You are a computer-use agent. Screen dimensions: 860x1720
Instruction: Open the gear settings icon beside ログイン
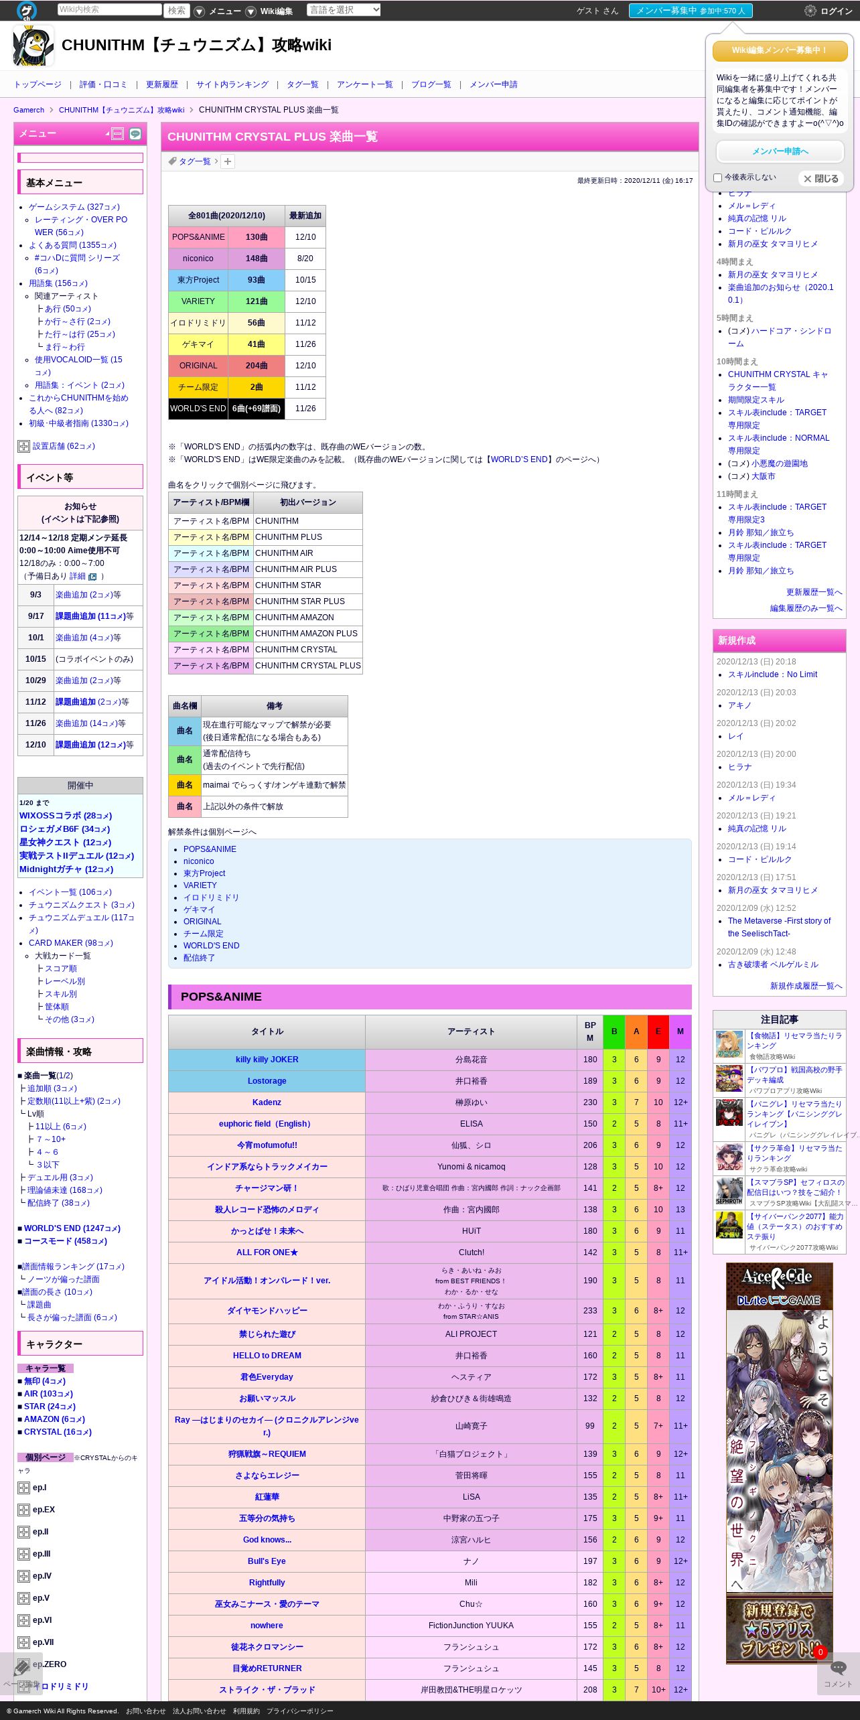(x=810, y=11)
